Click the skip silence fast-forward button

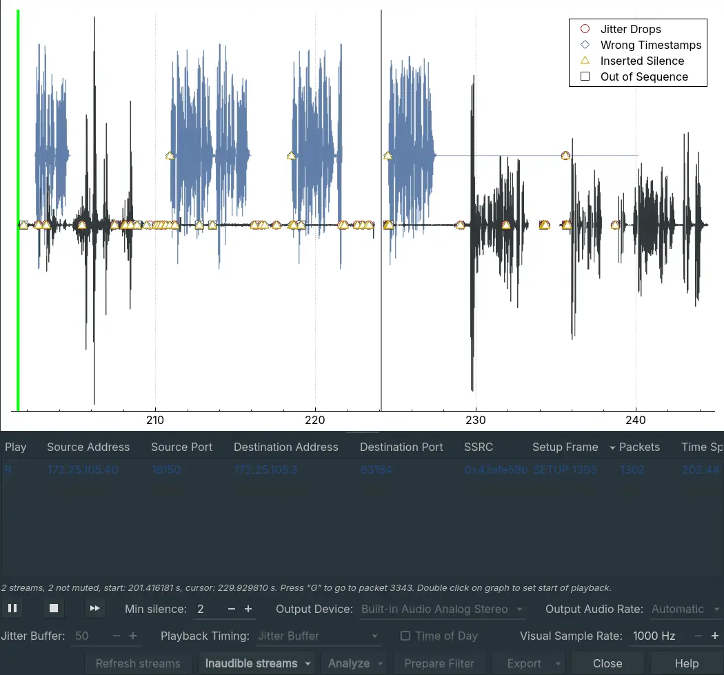[95, 609]
